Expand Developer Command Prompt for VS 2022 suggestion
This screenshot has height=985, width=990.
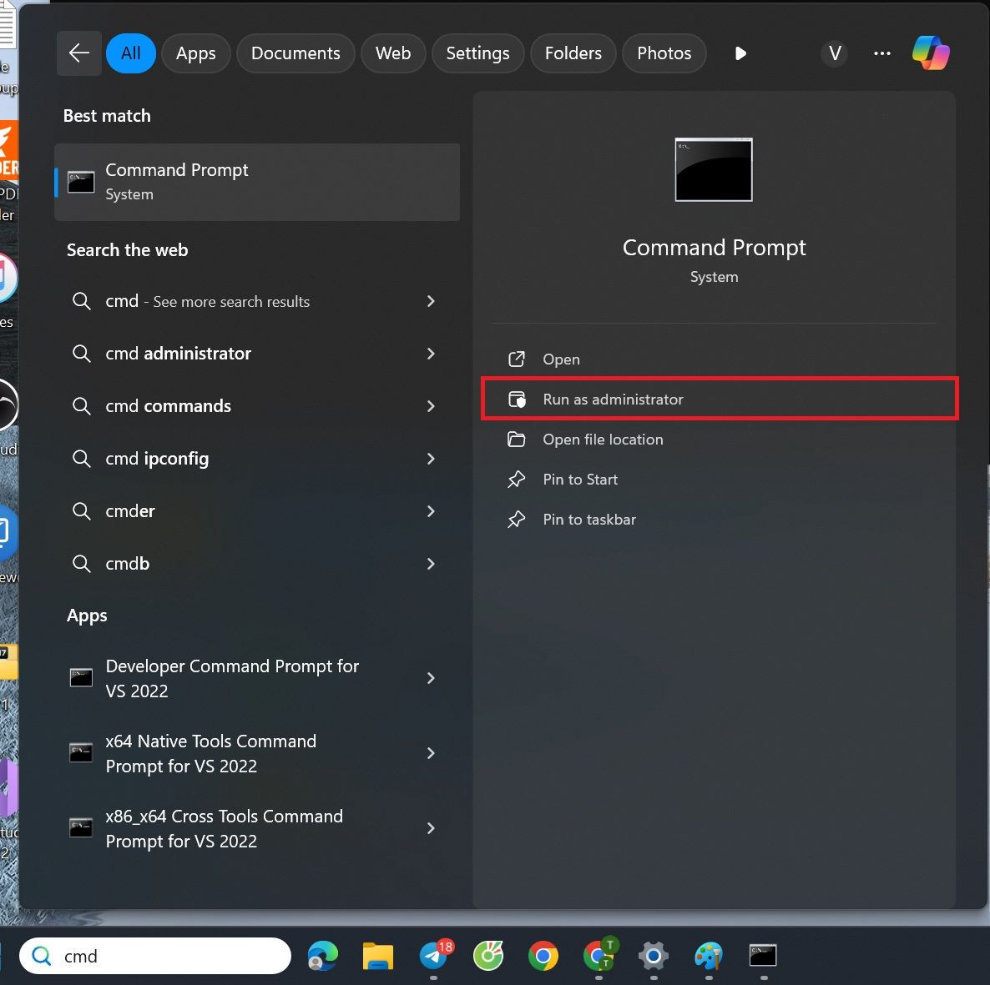click(x=431, y=678)
